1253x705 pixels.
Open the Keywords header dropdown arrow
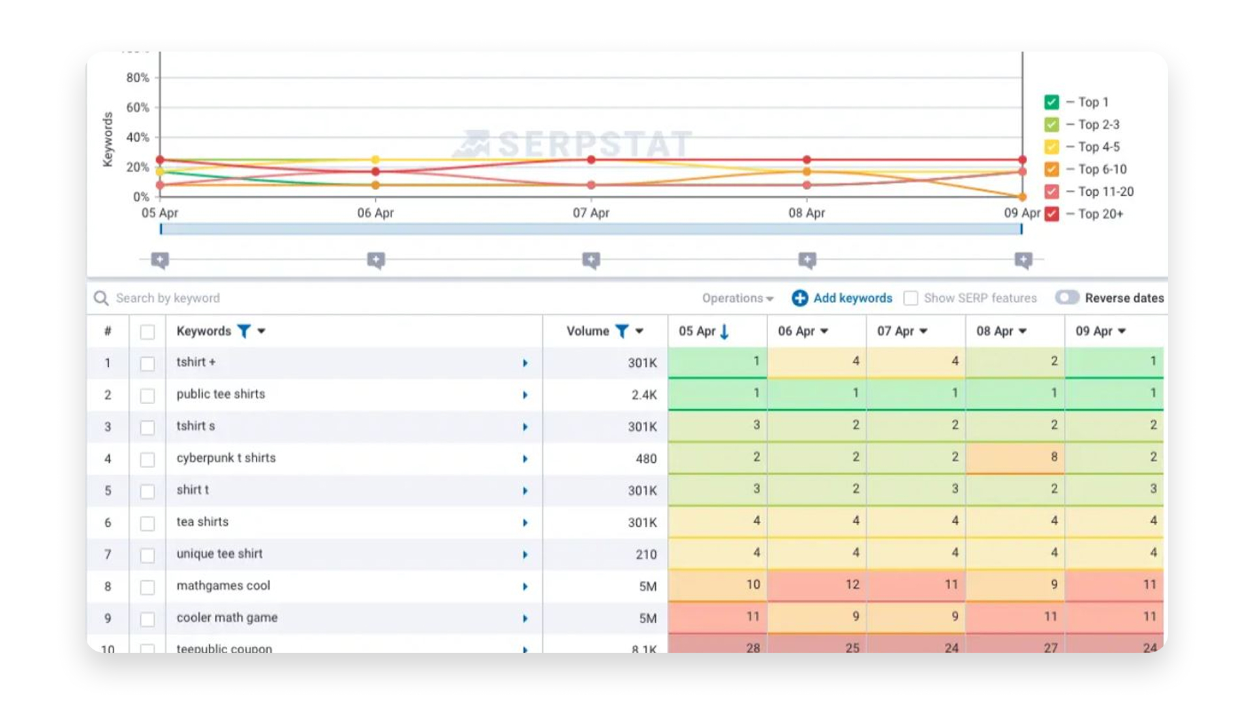pos(261,332)
